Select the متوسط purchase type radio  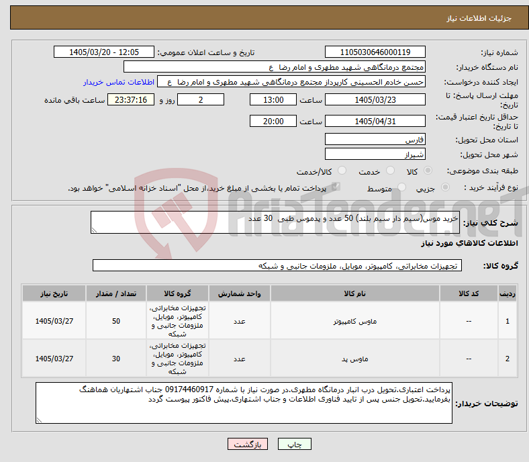(402, 187)
